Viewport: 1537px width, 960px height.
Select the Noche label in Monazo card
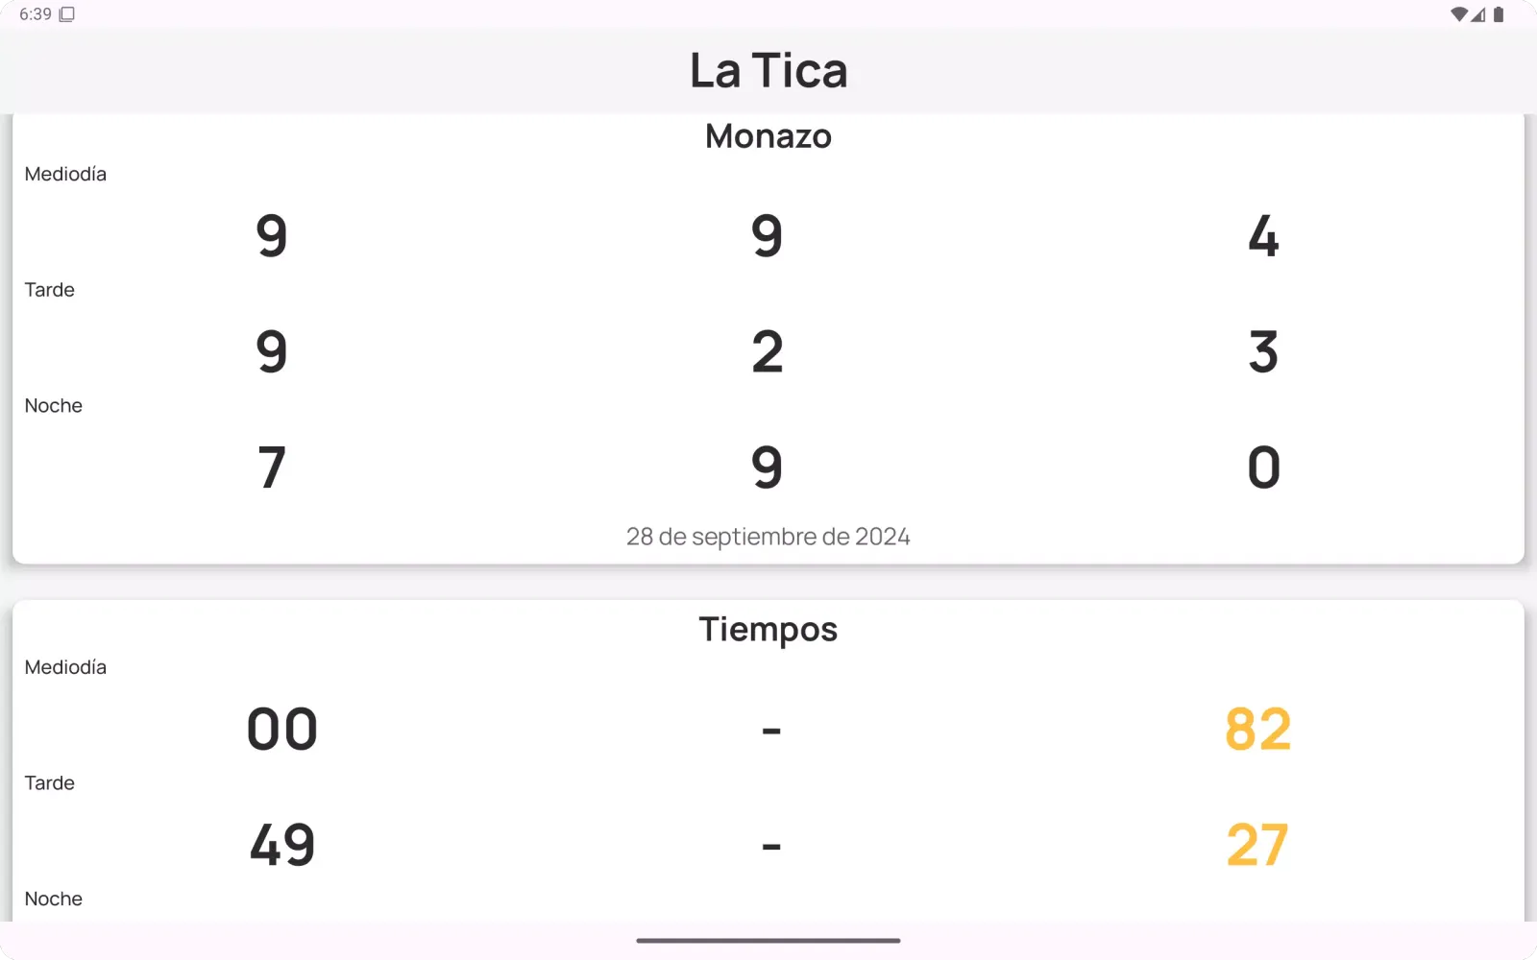tap(54, 406)
